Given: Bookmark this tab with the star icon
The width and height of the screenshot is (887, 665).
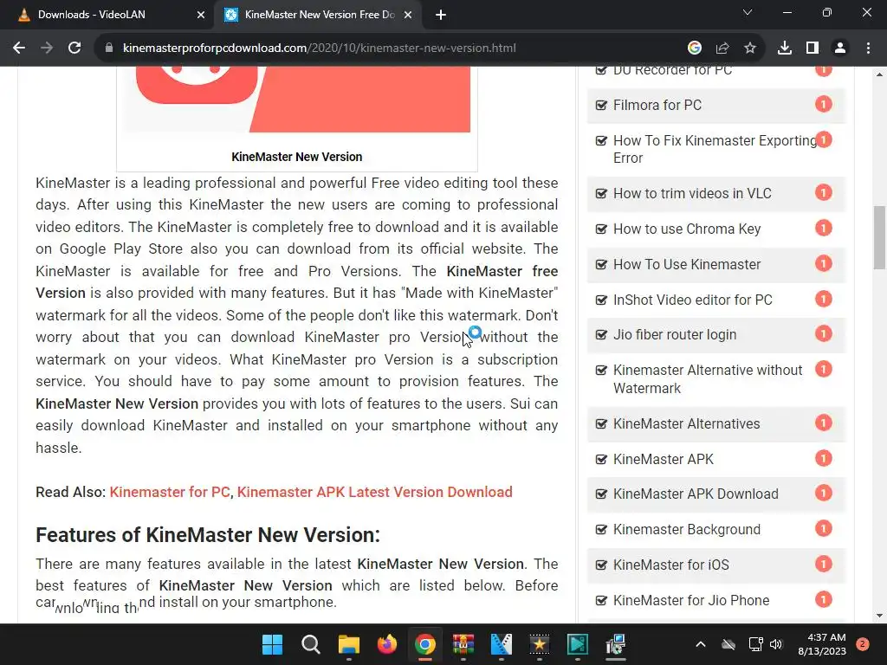Looking at the screenshot, I should pyautogui.click(x=750, y=48).
